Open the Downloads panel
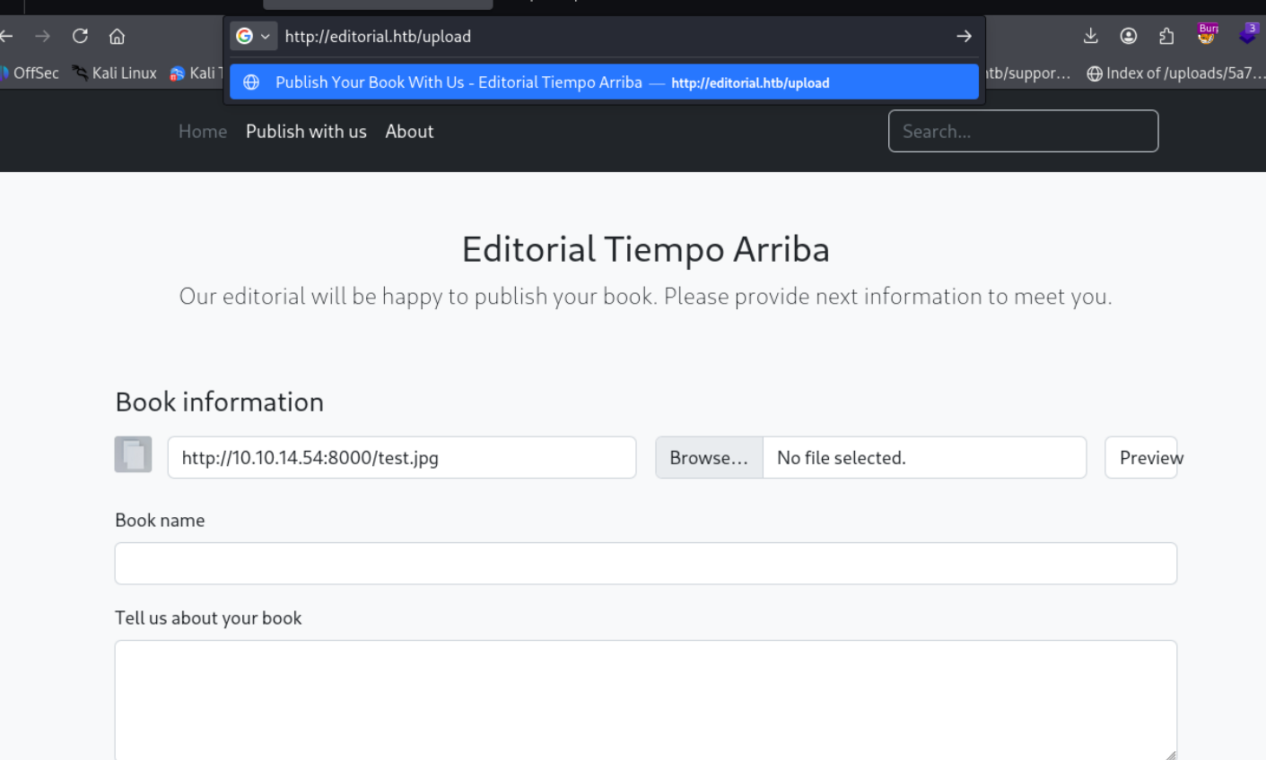Image resolution: width=1266 pixels, height=760 pixels. point(1090,36)
